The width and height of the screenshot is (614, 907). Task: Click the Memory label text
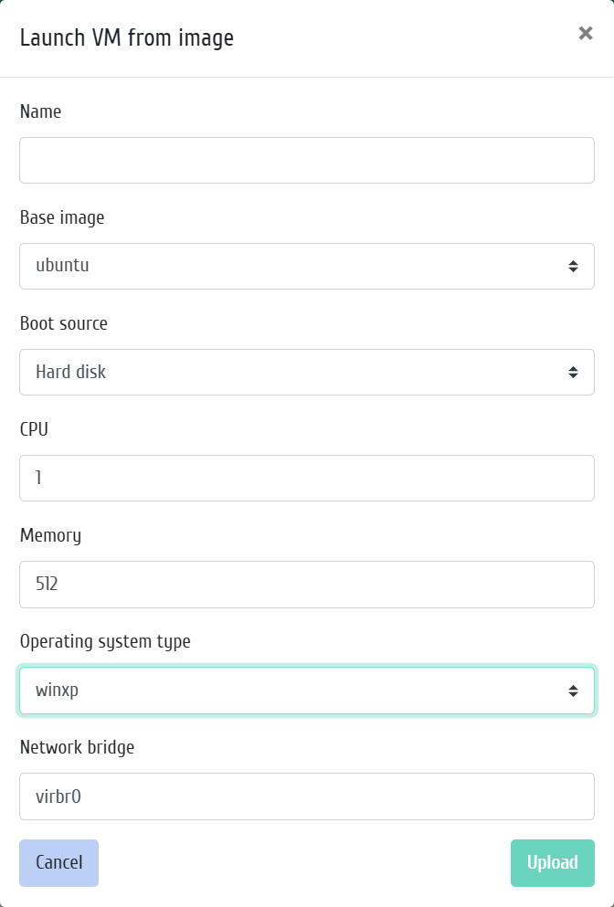[50, 535]
